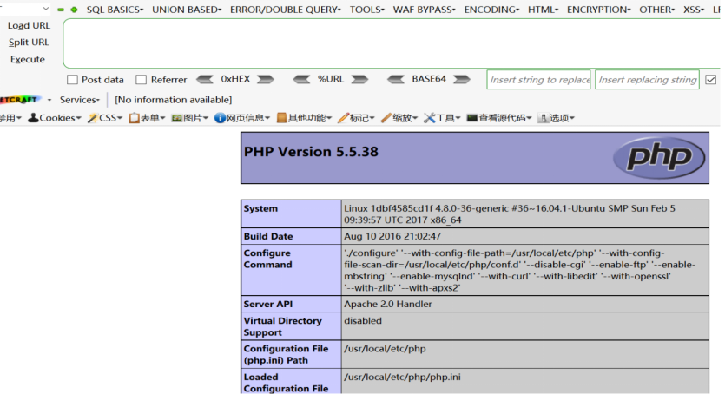This screenshot has height=394, width=725.
Task: Click the Configuration File (php.ini) Path label
Action: point(286,354)
